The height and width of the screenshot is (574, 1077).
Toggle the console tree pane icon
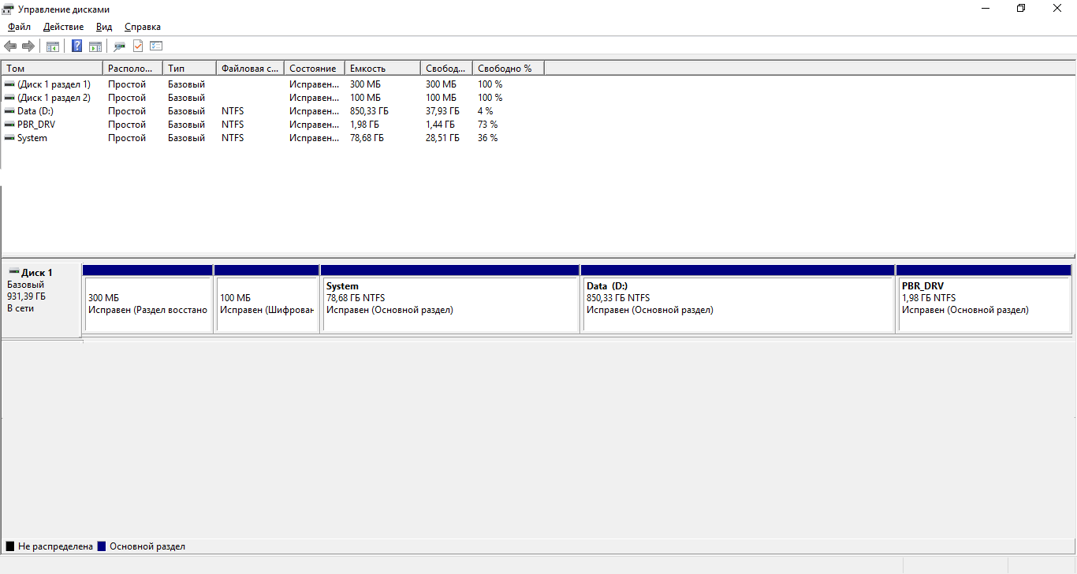[x=53, y=46]
